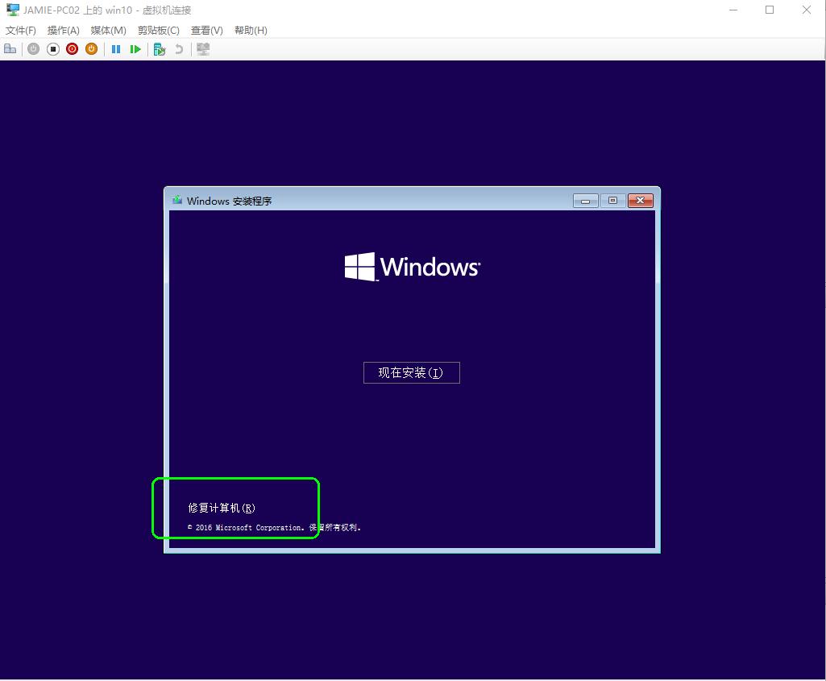Send Ctrl+Alt+Del to the virtual machine

(10, 48)
